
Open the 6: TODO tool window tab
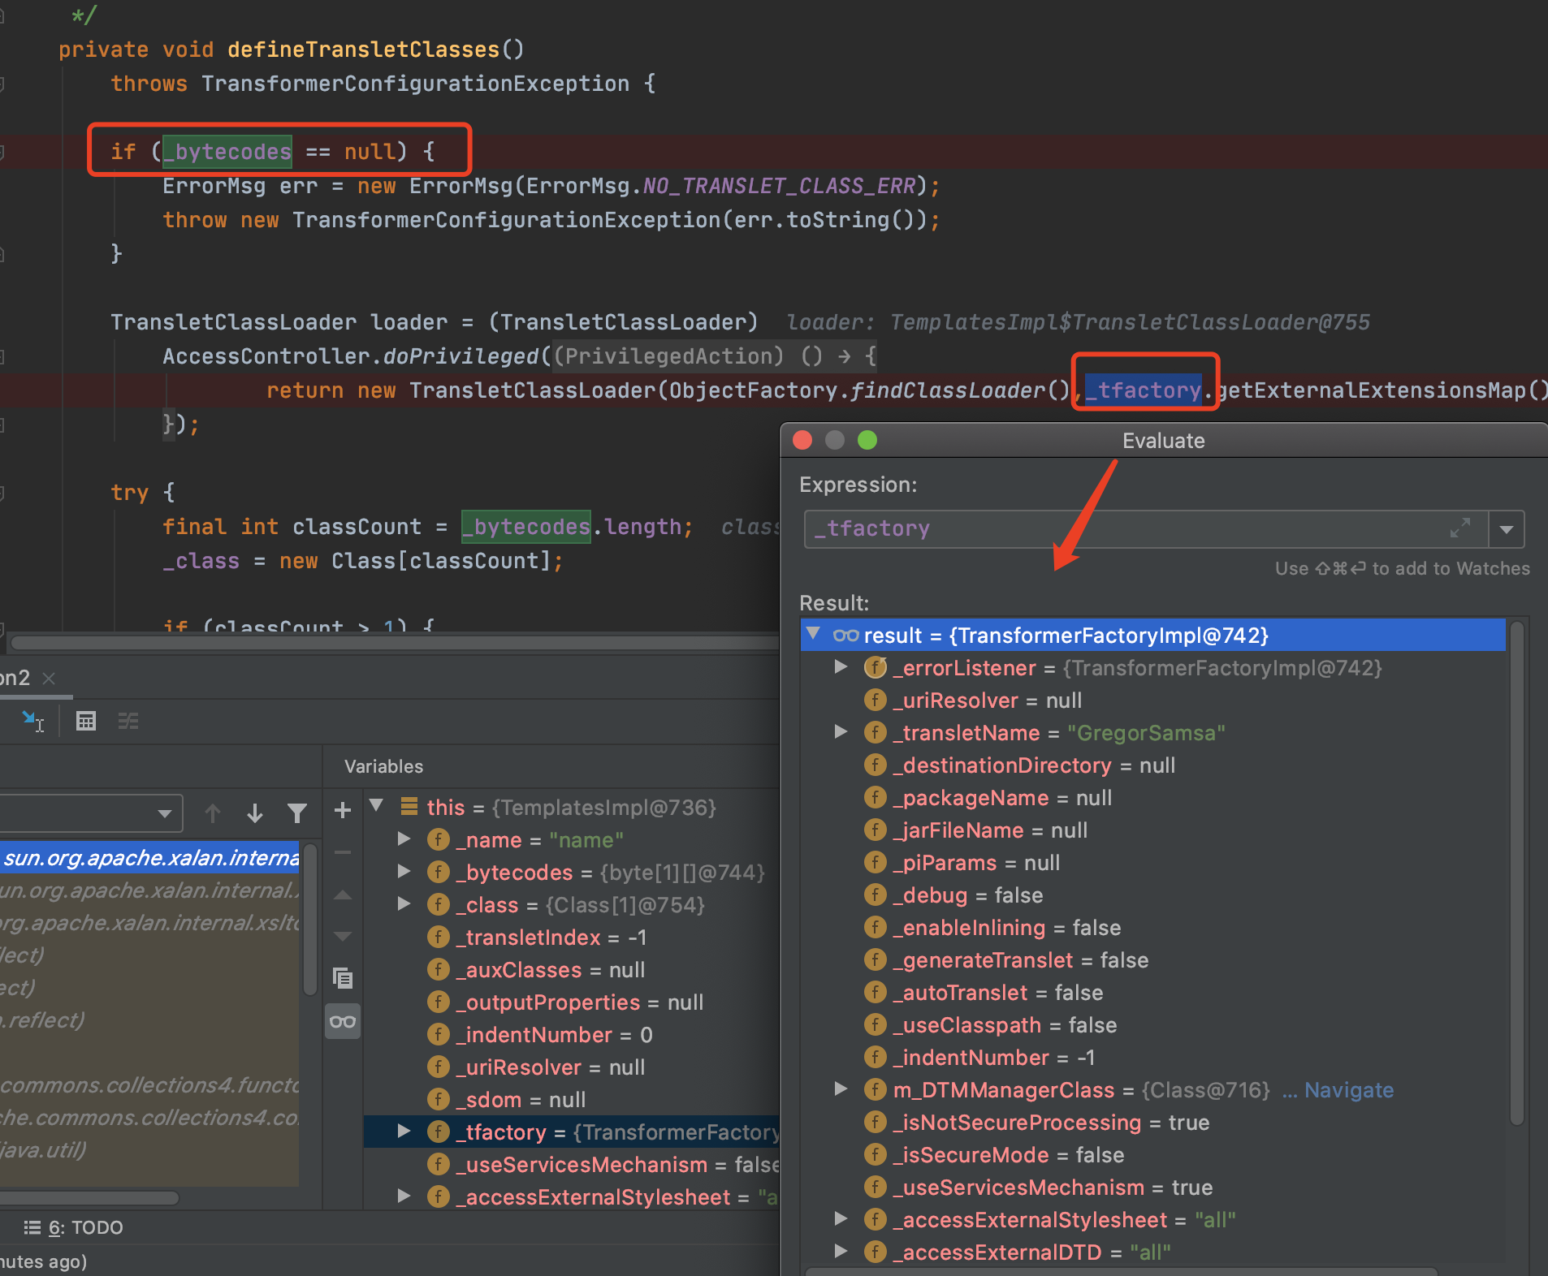(x=75, y=1227)
